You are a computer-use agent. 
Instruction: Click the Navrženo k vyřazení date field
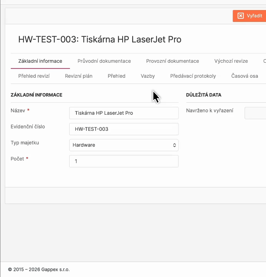click(x=255, y=113)
